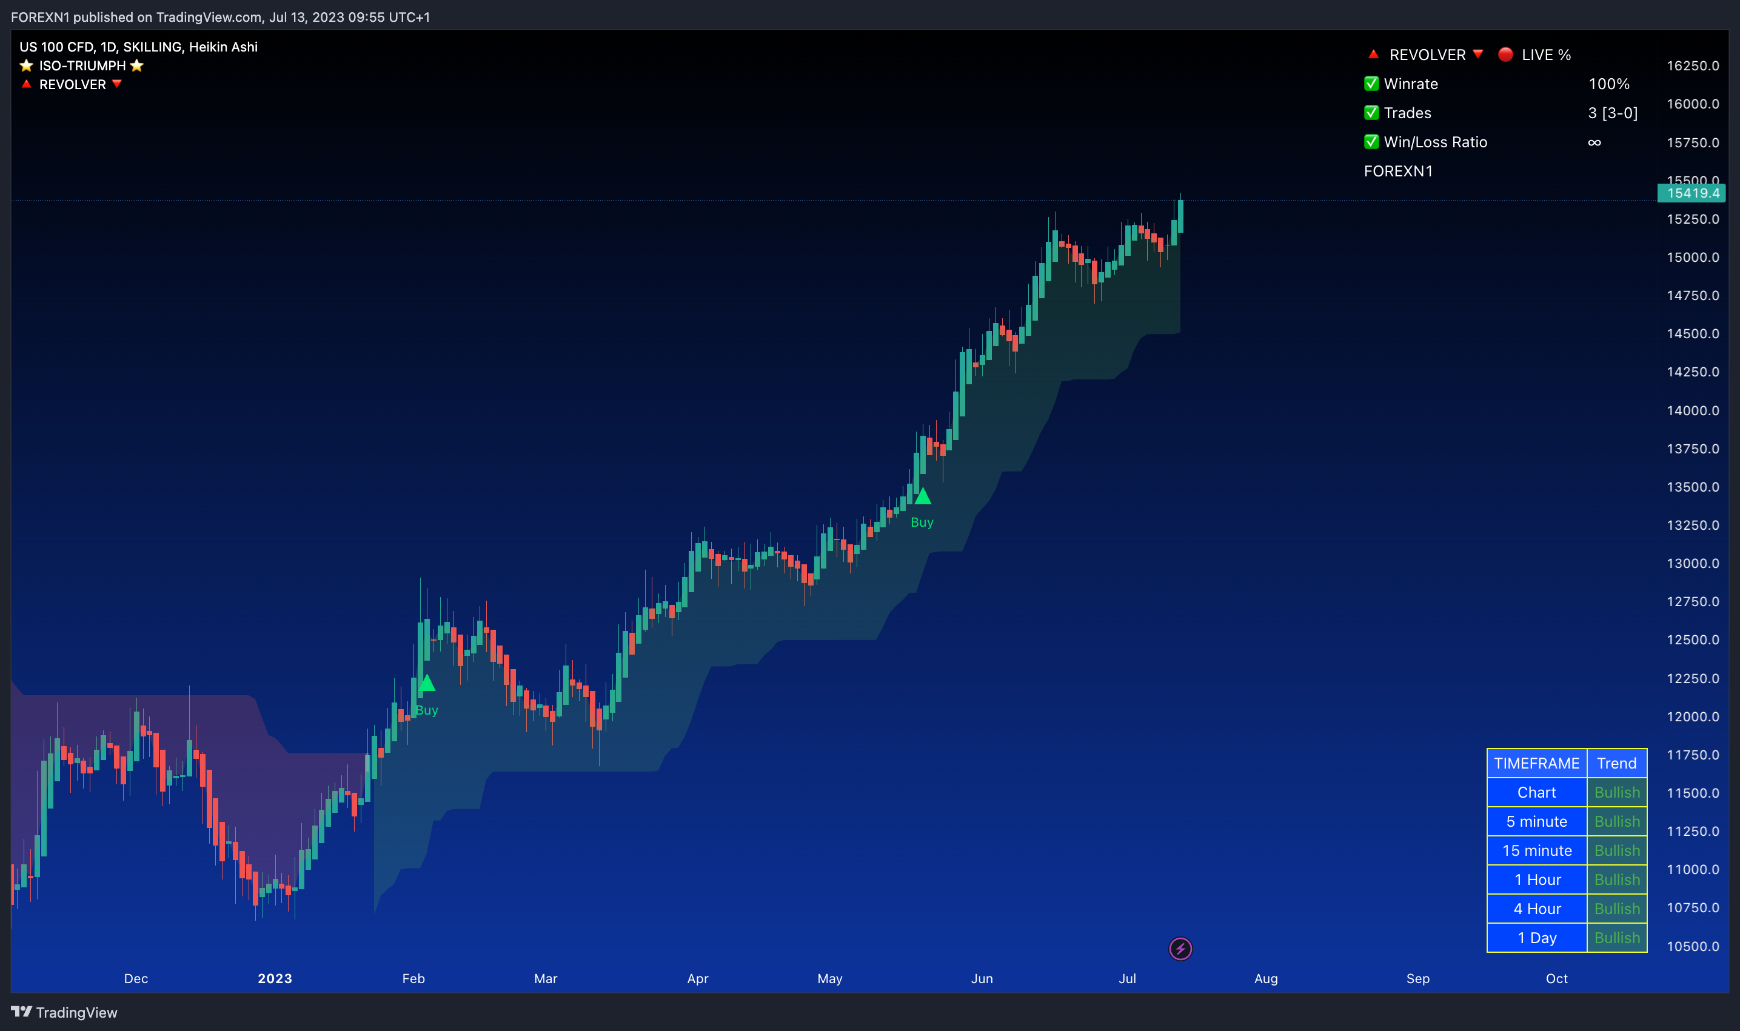
Task: Click the FOREXN1 text in stats panel
Action: 1398,171
